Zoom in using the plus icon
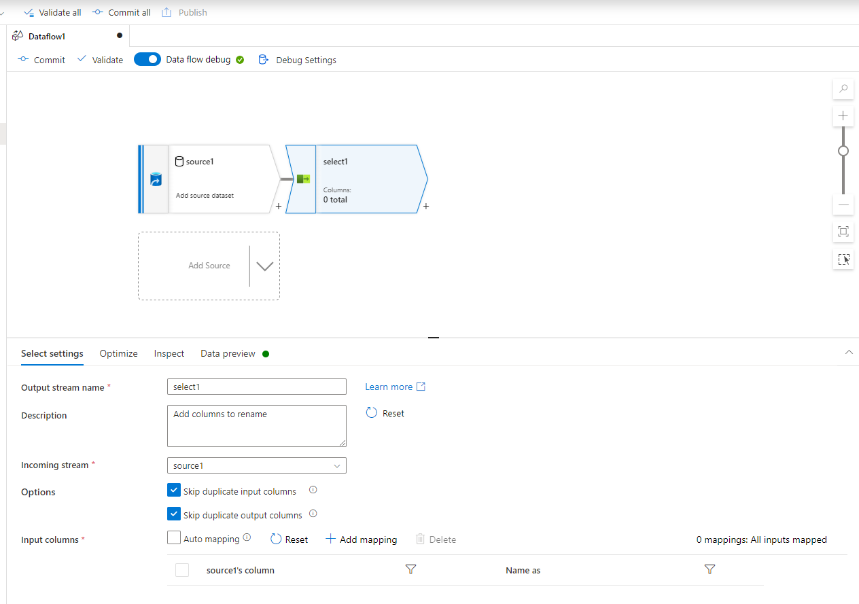 pyautogui.click(x=843, y=116)
